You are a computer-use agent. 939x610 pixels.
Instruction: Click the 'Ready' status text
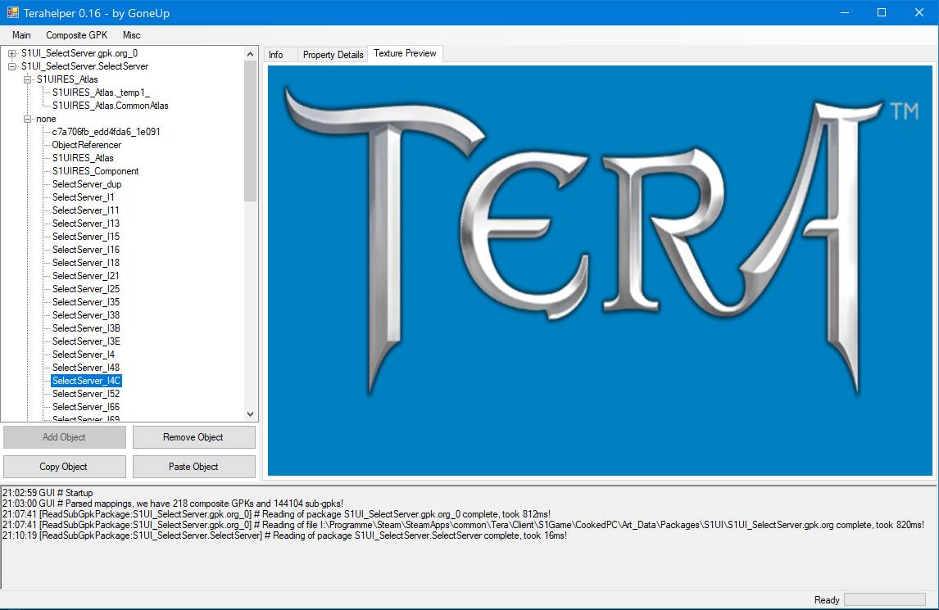pyautogui.click(x=827, y=600)
